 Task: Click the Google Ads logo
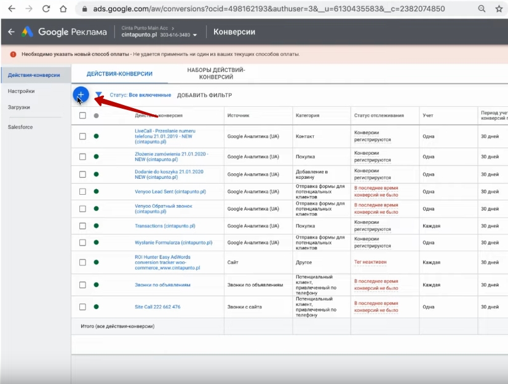(x=28, y=32)
